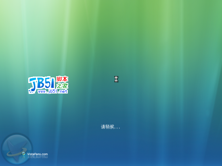Click the small globe orb beside VistaFans.com

(23, 154)
